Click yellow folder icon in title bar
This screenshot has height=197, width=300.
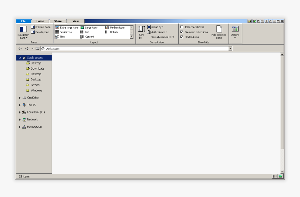pos(250,21)
